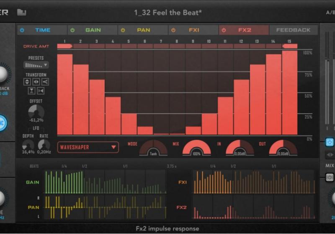Click the bow-tie mirror transform icon
Viewport: 335px width, 234px height.
41,91
